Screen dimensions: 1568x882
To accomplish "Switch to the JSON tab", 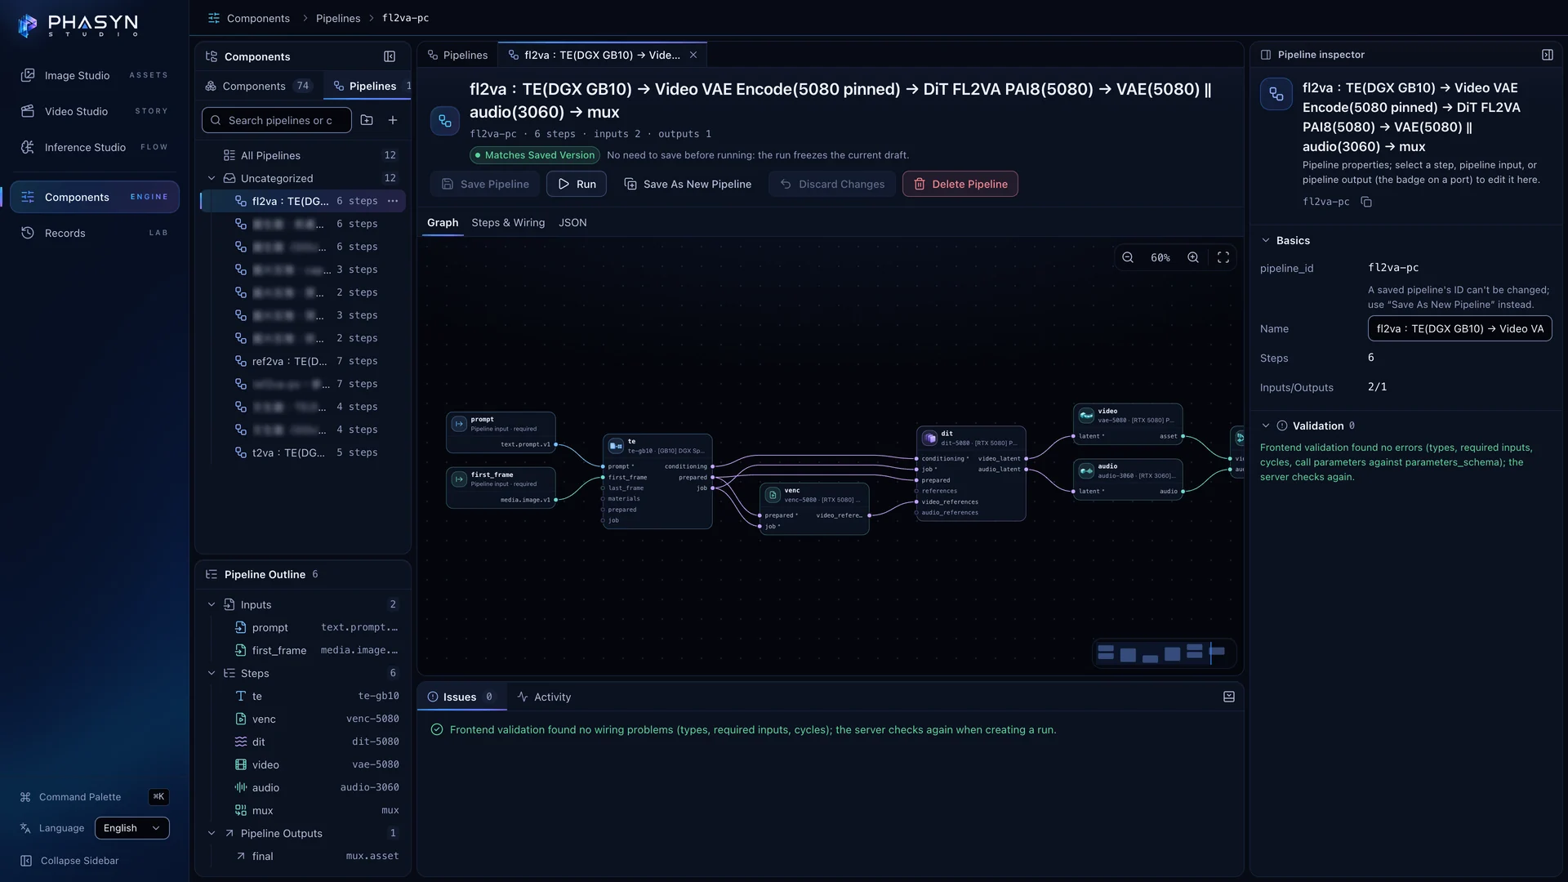I will pos(572,222).
